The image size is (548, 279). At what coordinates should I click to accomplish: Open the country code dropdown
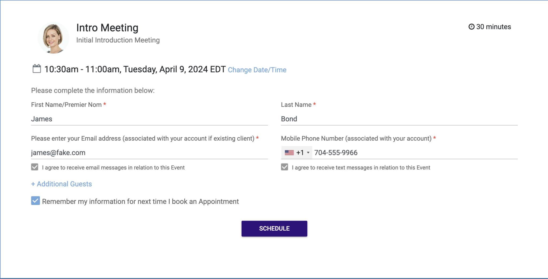(297, 153)
